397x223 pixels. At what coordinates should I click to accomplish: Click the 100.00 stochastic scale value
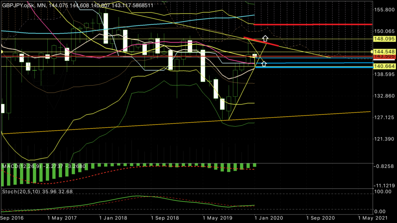tap(383, 192)
